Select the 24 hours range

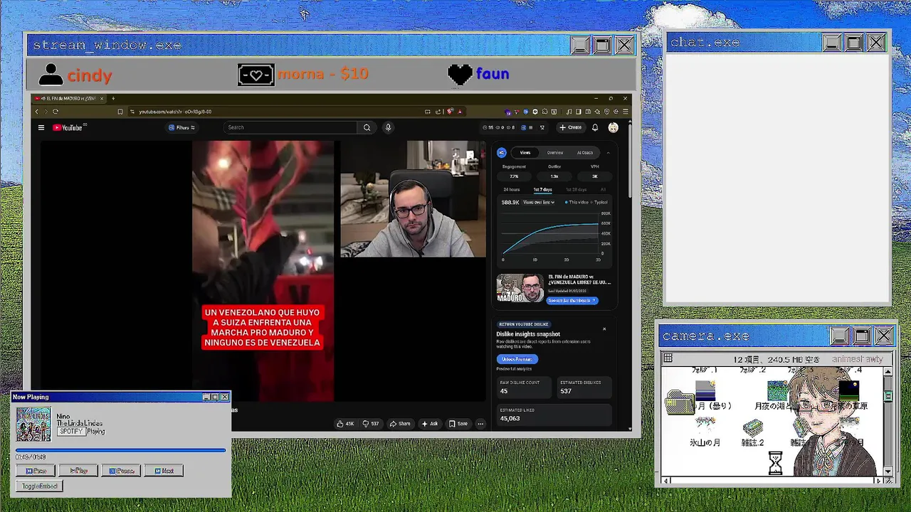(x=512, y=190)
